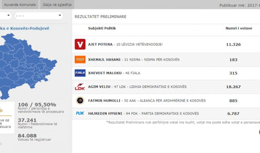Click Numri i votave column header
This screenshot has width=260, height=153.
point(239,28)
